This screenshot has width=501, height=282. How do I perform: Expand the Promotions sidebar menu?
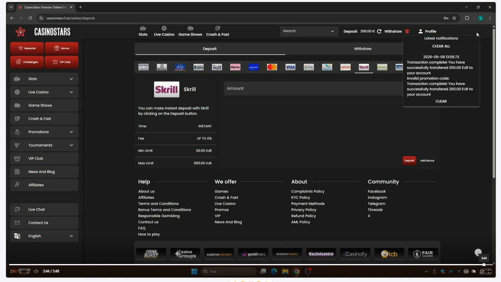(71, 132)
